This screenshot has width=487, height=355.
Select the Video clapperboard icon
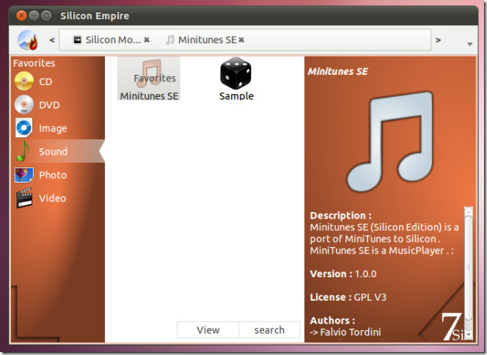point(24,197)
